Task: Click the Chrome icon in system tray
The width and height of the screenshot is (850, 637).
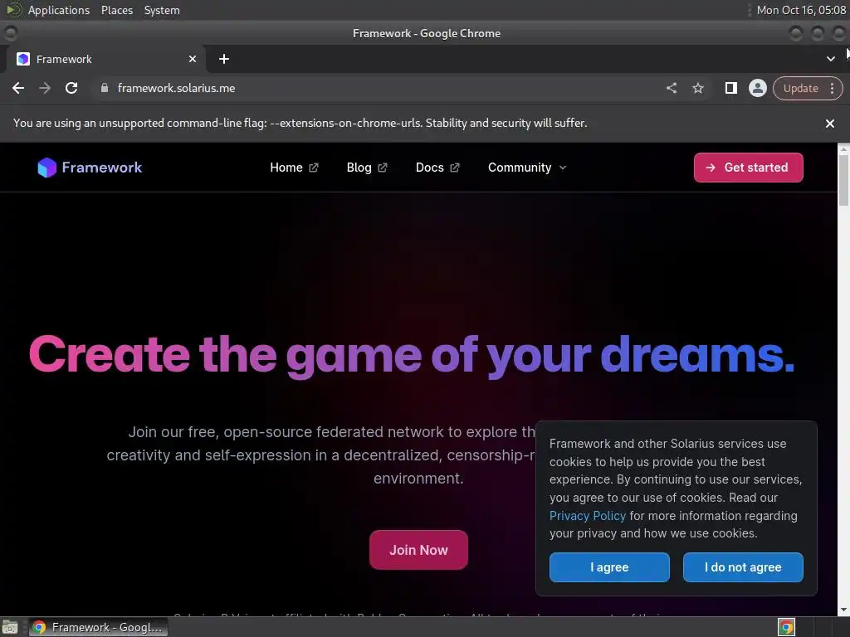Action: click(x=786, y=627)
